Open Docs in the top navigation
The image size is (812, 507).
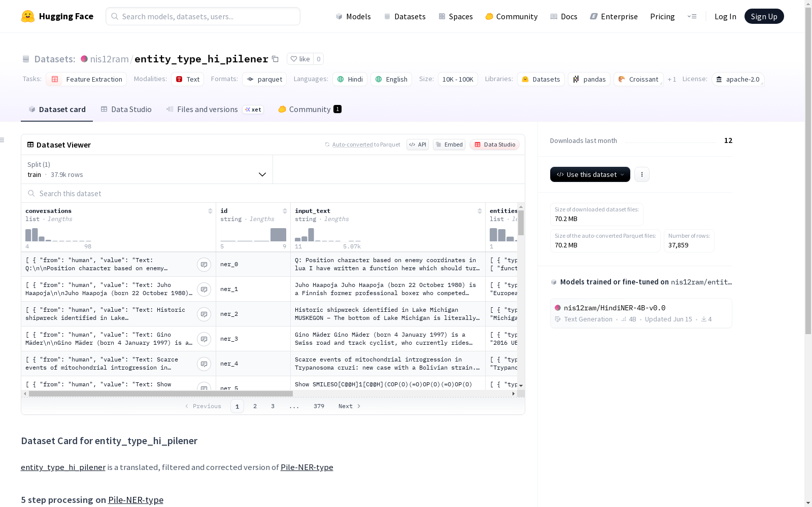[x=564, y=16]
